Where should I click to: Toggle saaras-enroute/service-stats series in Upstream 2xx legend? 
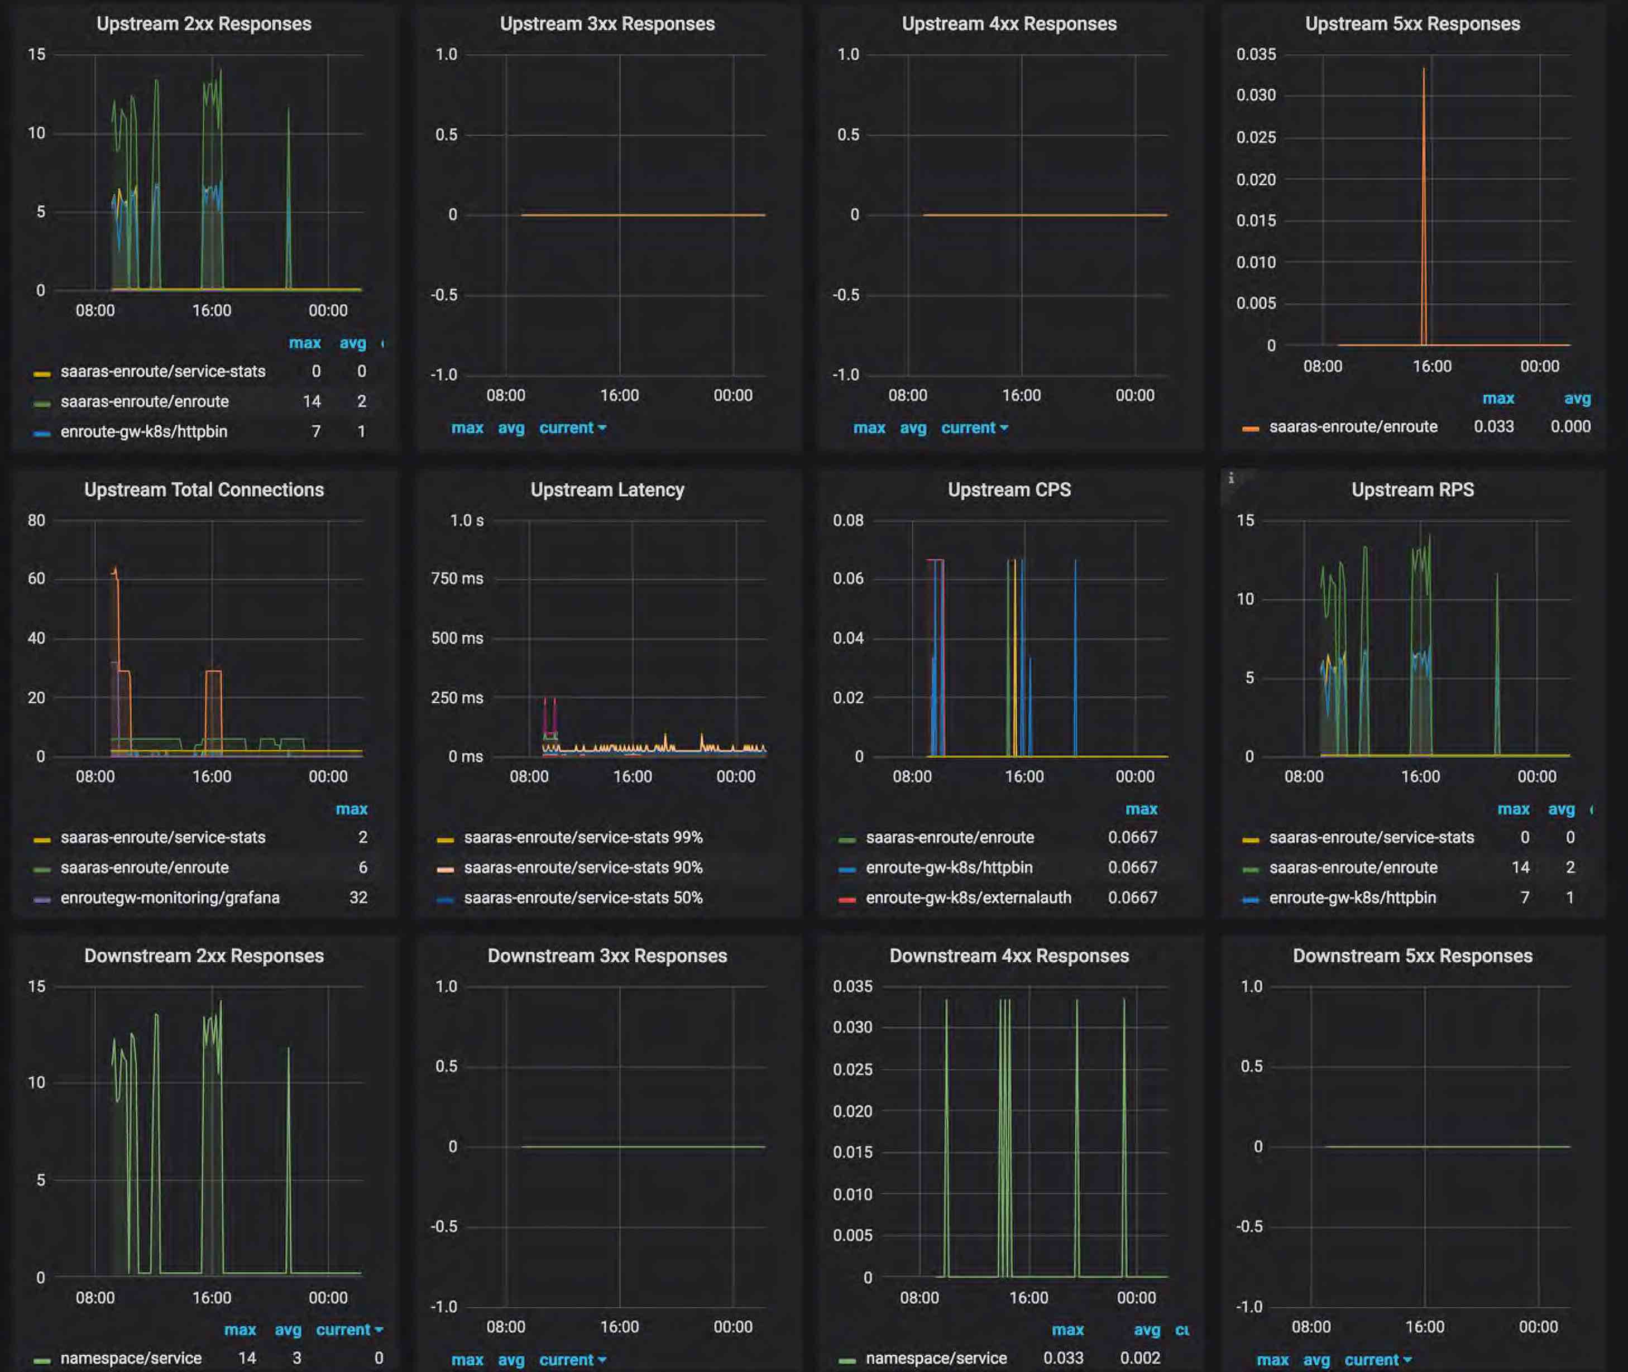(x=164, y=372)
